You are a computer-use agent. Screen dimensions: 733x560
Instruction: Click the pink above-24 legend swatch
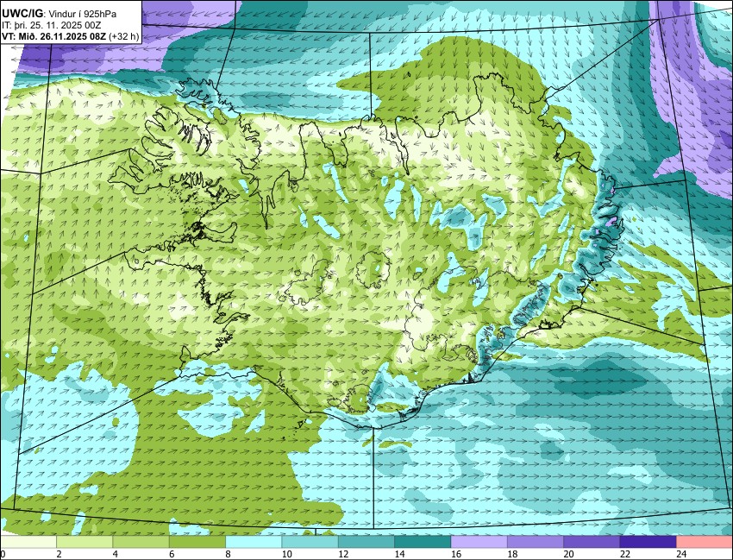click(x=705, y=542)
